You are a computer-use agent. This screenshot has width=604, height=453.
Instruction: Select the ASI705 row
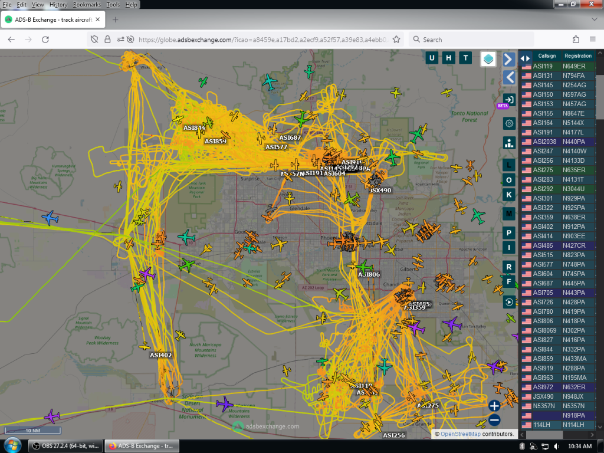coord(558,293)
